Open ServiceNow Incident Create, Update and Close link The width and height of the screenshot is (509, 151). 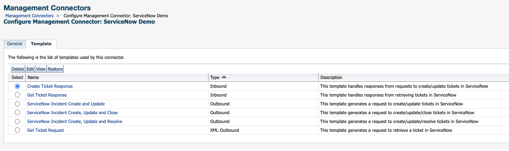pos(72,113)
